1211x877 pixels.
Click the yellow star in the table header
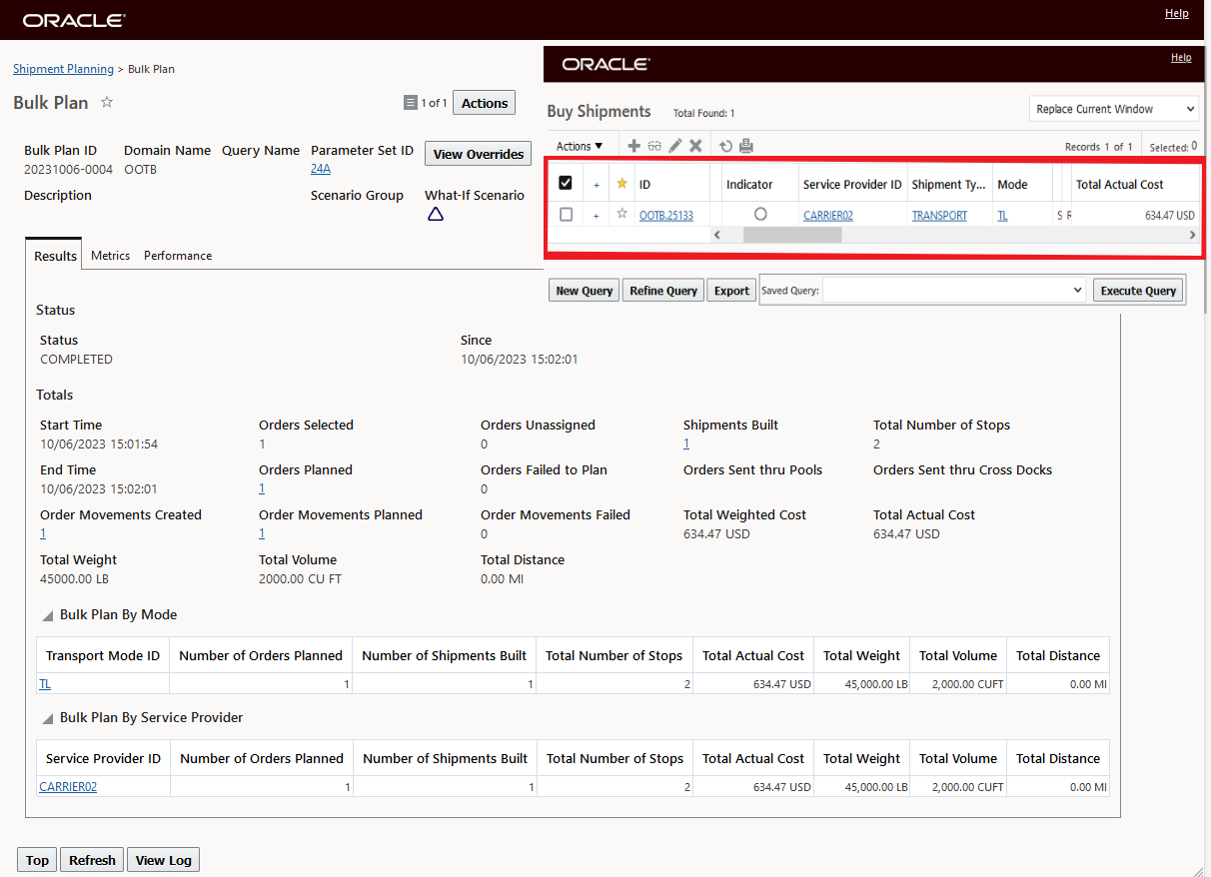point(622,184)
